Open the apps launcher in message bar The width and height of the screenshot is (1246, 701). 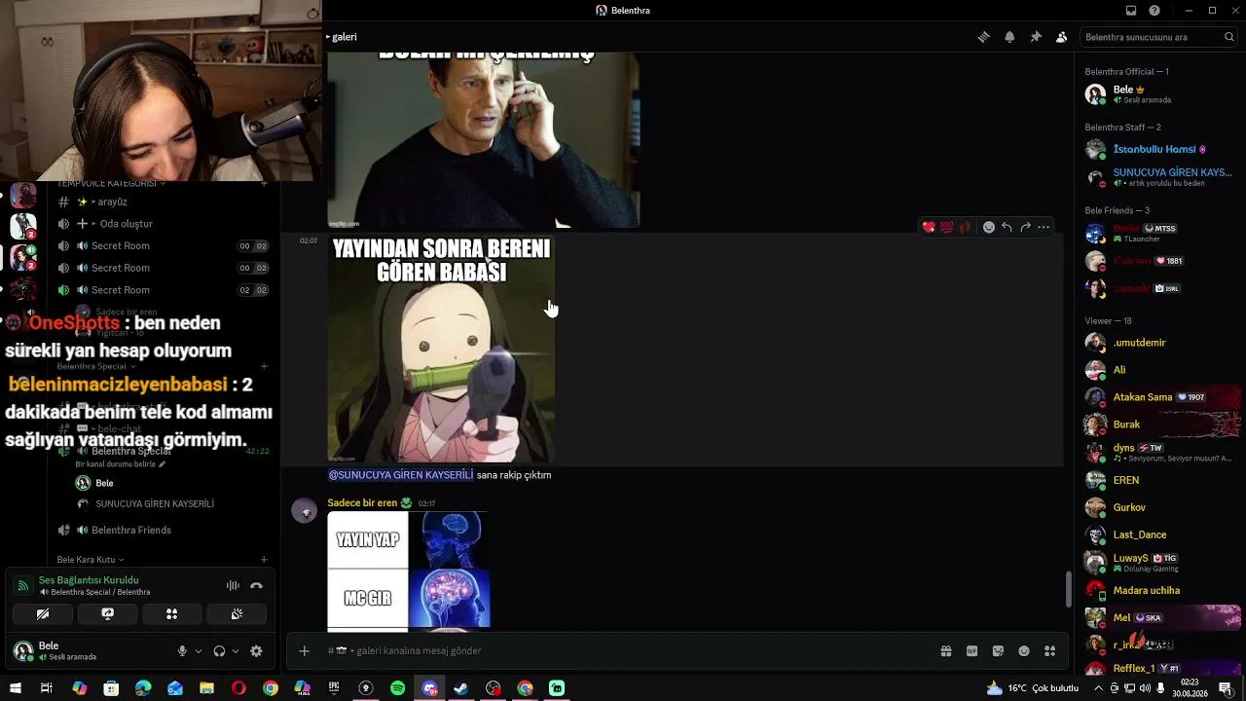point(1049,650)
